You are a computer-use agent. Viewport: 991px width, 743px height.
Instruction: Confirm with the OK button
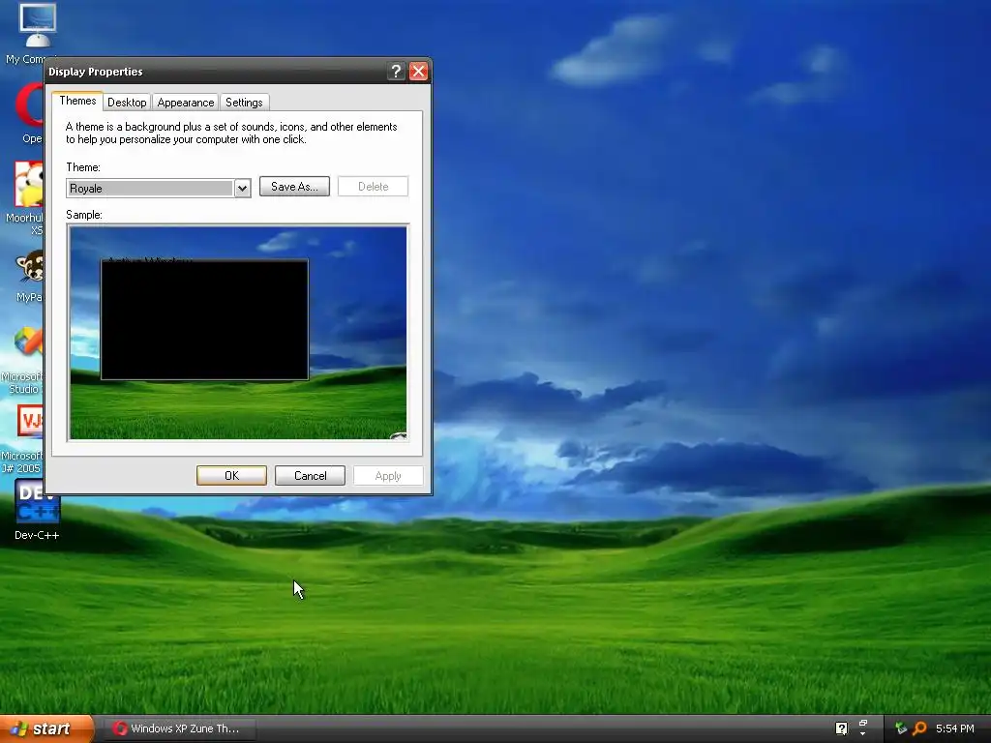(231, 476)
